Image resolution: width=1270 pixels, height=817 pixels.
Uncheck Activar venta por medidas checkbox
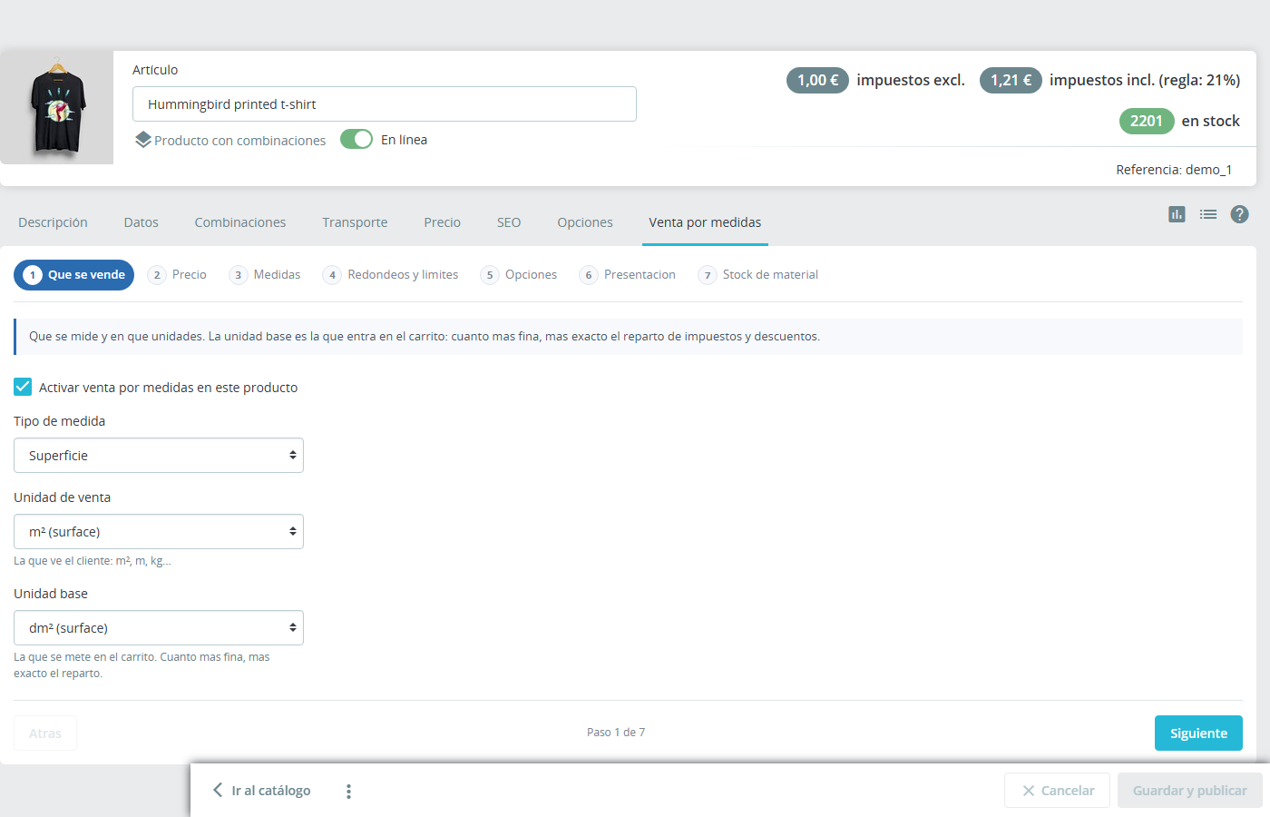tap(23, 387)
